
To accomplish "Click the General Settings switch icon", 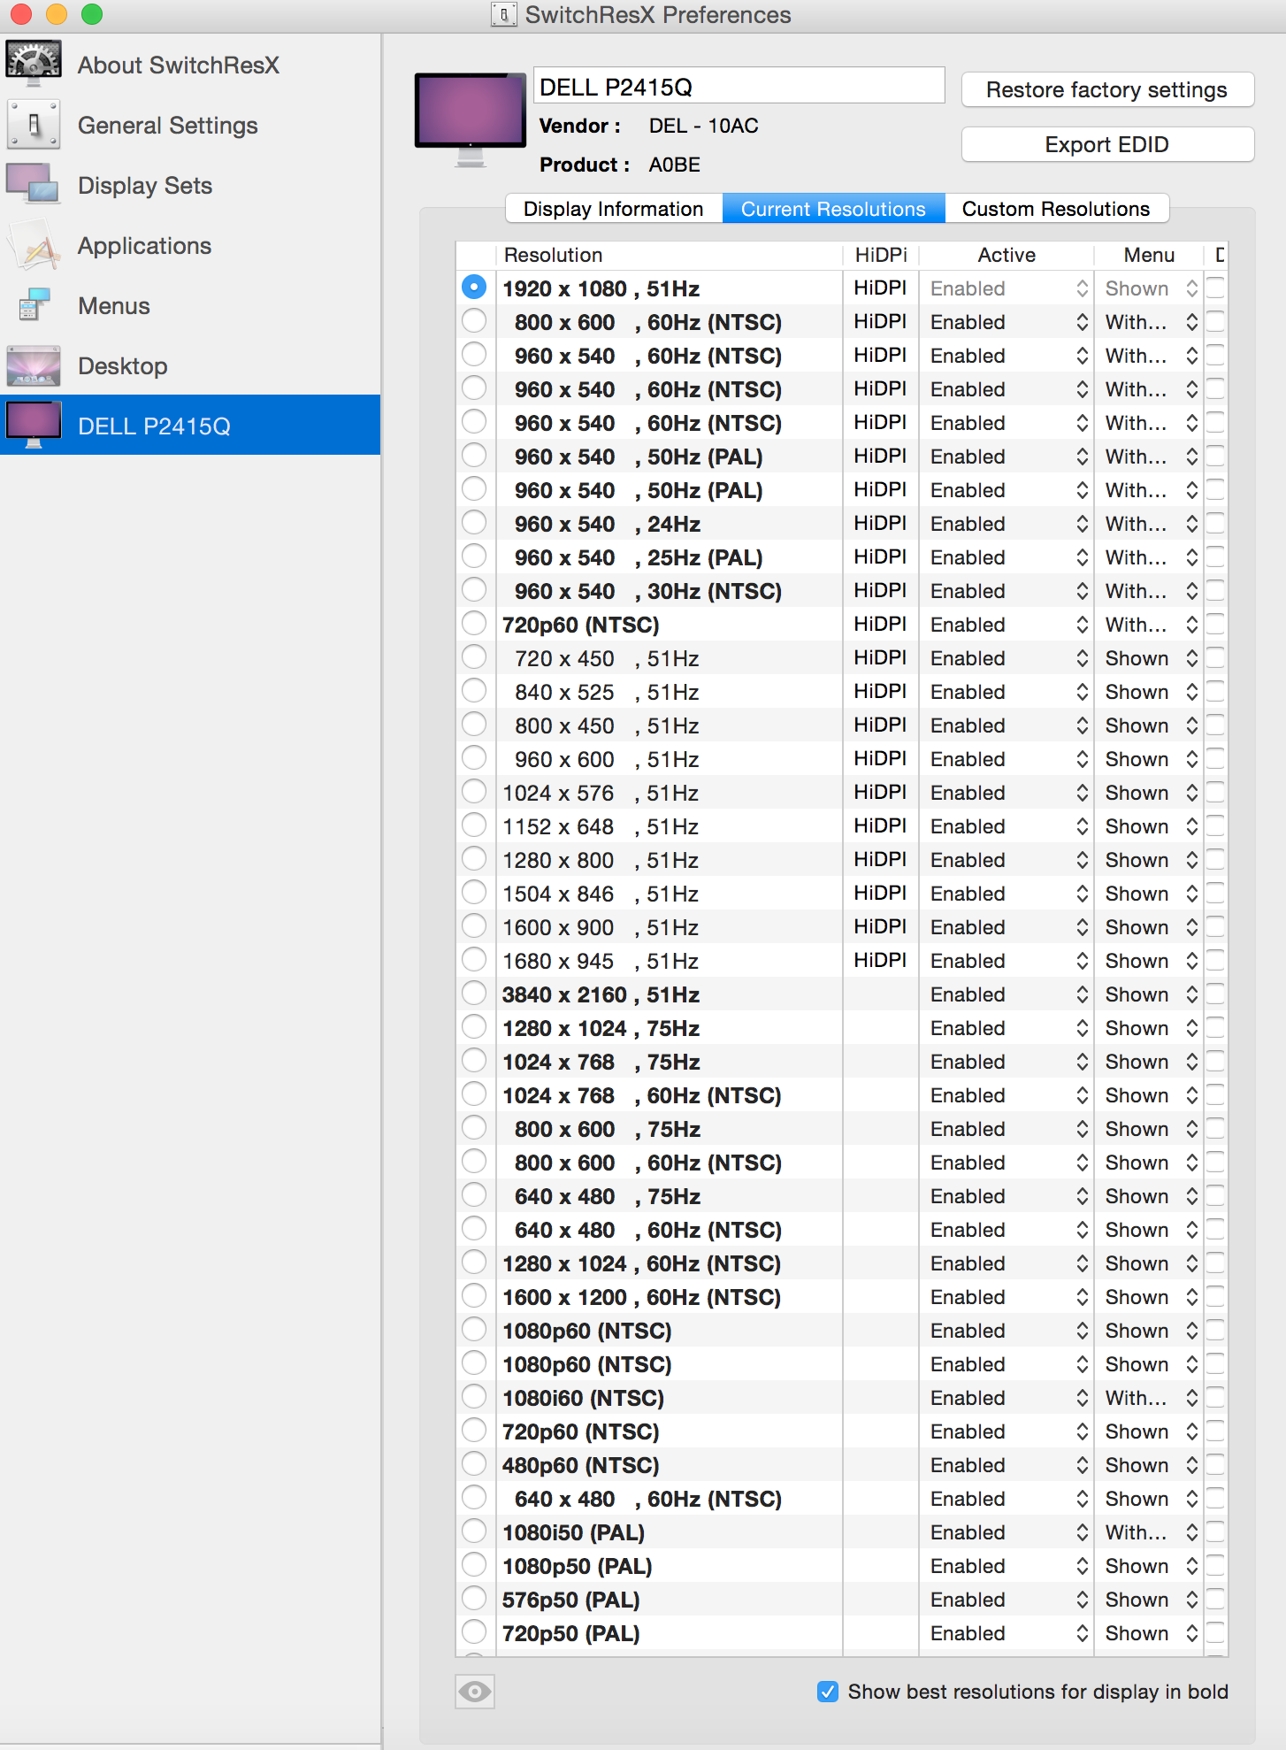I will click(x=34, y=125).
